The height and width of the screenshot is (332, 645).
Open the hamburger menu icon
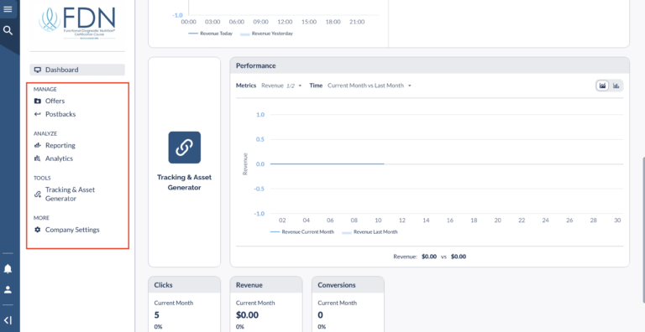8,9
